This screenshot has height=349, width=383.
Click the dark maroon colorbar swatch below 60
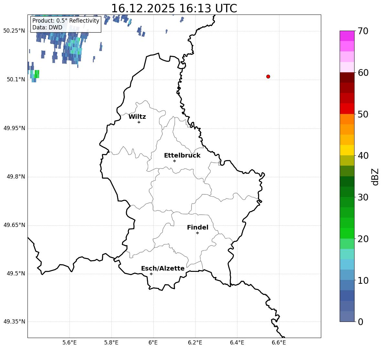pos(347,77)
